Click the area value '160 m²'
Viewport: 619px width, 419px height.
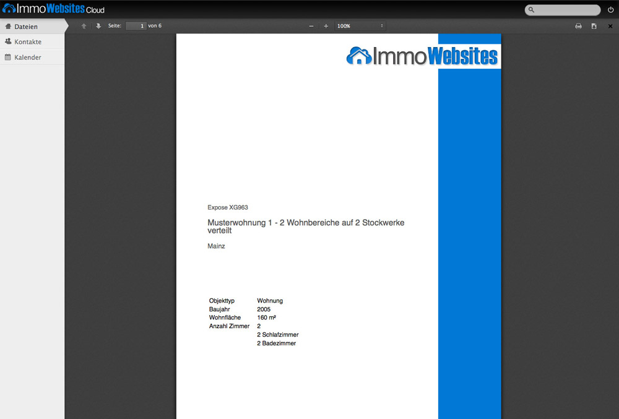266,317
